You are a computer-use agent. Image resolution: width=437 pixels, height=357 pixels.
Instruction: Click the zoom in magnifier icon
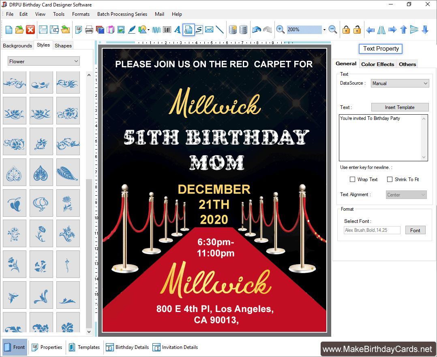[280, 30]
